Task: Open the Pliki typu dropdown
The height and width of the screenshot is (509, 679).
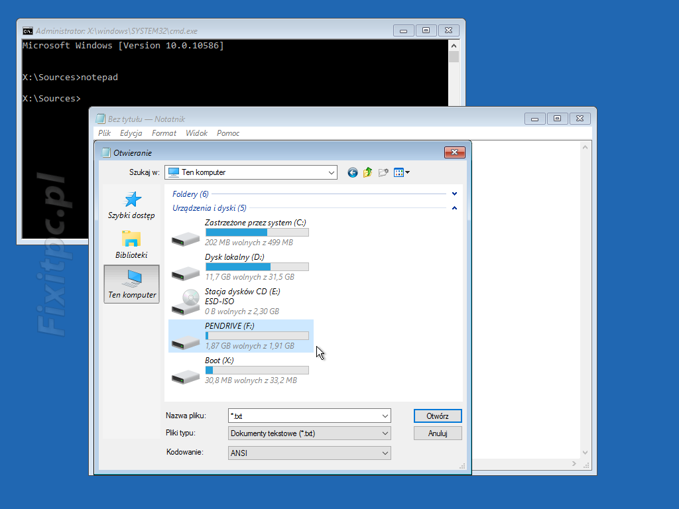Action: coord(309,433)
